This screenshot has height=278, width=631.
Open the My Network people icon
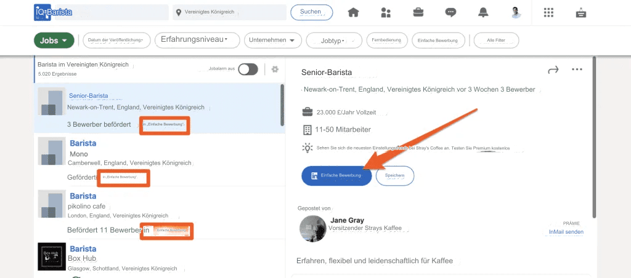coord(386,12)
